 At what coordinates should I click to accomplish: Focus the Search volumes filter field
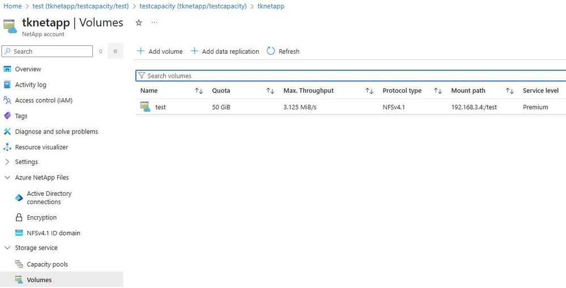[351, 76]
